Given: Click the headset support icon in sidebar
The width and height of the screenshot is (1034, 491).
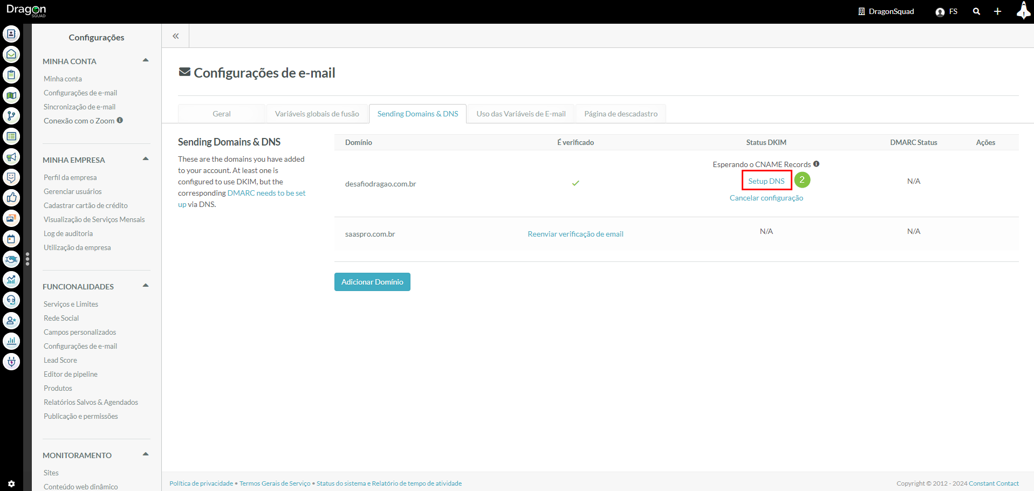Looking at the screenshot, I should (11, 300).
